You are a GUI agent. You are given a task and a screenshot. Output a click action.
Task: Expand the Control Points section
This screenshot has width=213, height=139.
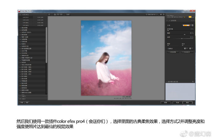168,48
